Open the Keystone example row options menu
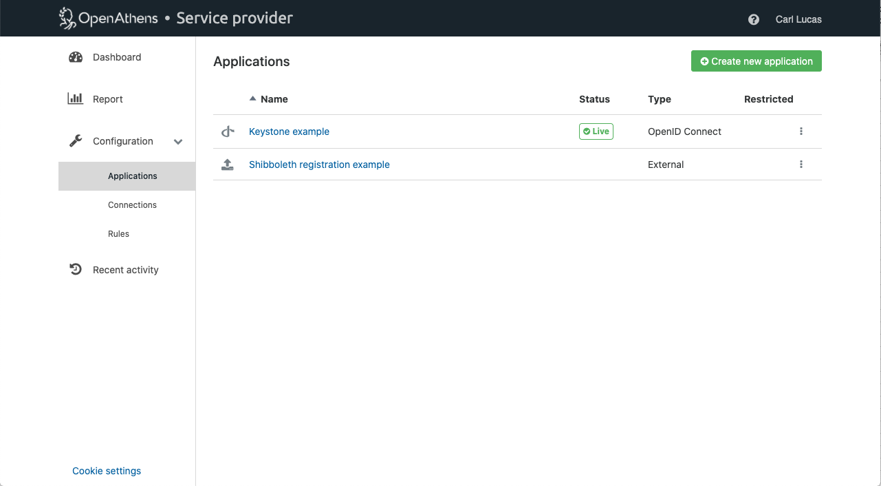This screenshot has height=486, width=881. coord(801,131)
